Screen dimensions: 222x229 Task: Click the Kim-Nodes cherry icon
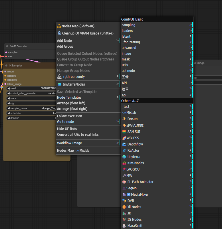click(124, 163)
